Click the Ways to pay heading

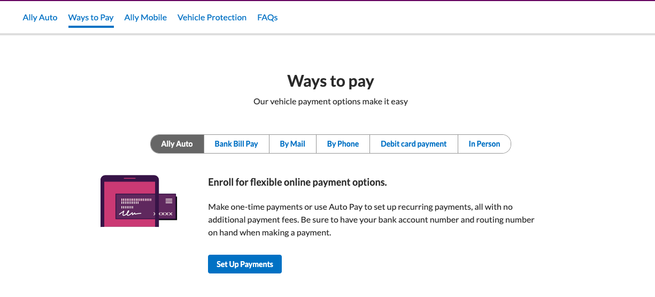click(330, 81)
